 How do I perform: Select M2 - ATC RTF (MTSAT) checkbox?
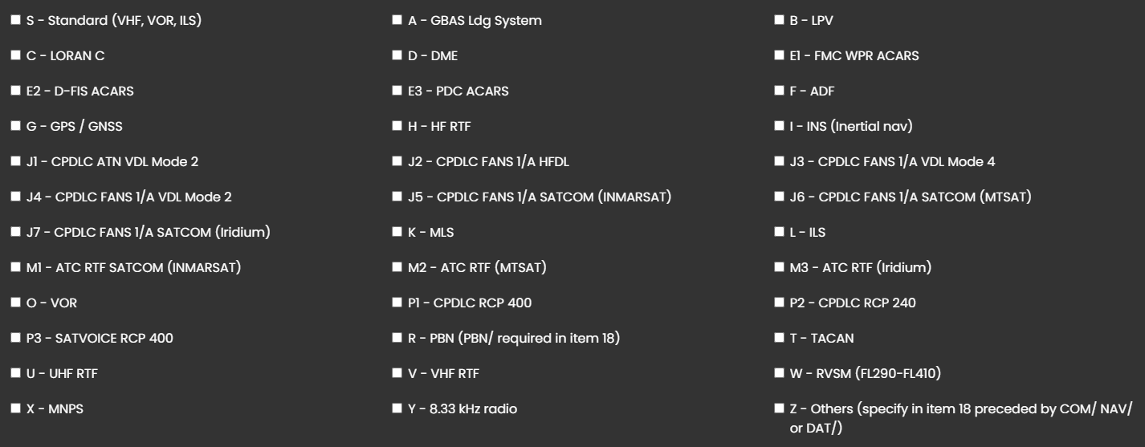coord(397,267)
